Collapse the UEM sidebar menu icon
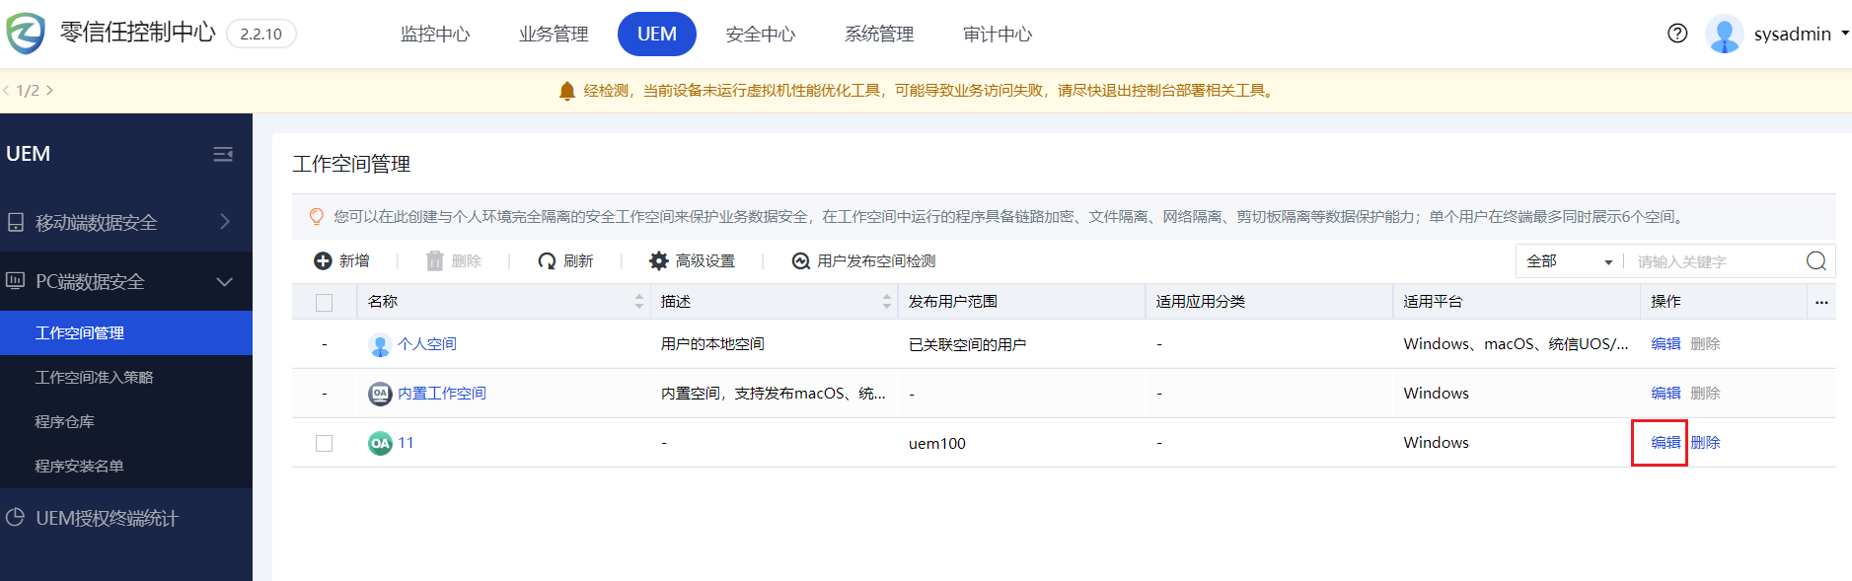Screen dimensions: 1852x581 [x=223, y=154]
